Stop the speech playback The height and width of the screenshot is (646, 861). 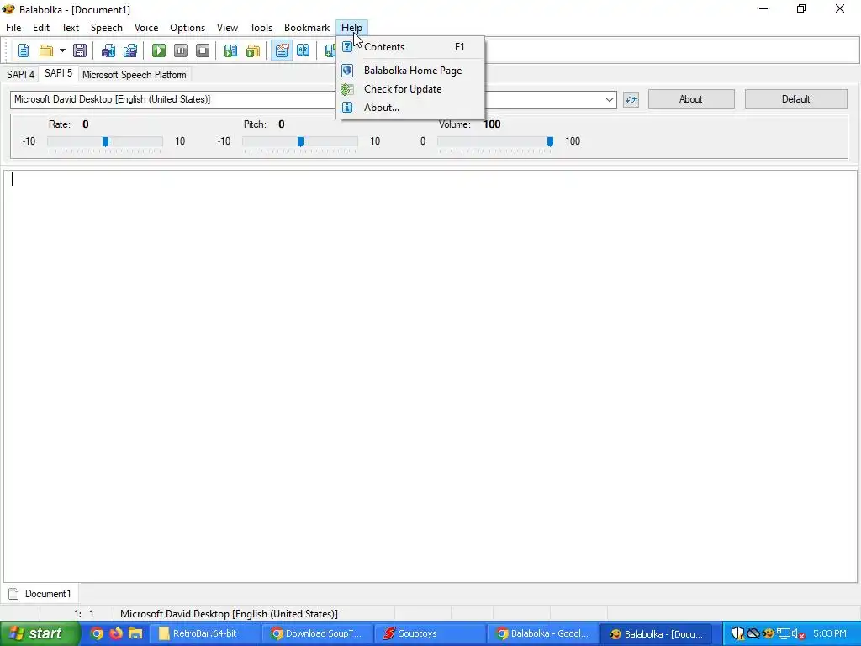pyautogui.click(x=203, y=50)
